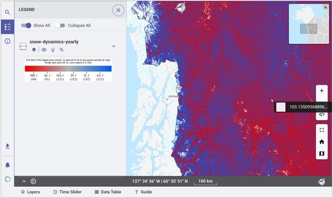The width and height of the screenshot is (333, 198).
Task: Click the 103.13509368896 tooltip value
Action: (308, 107)
